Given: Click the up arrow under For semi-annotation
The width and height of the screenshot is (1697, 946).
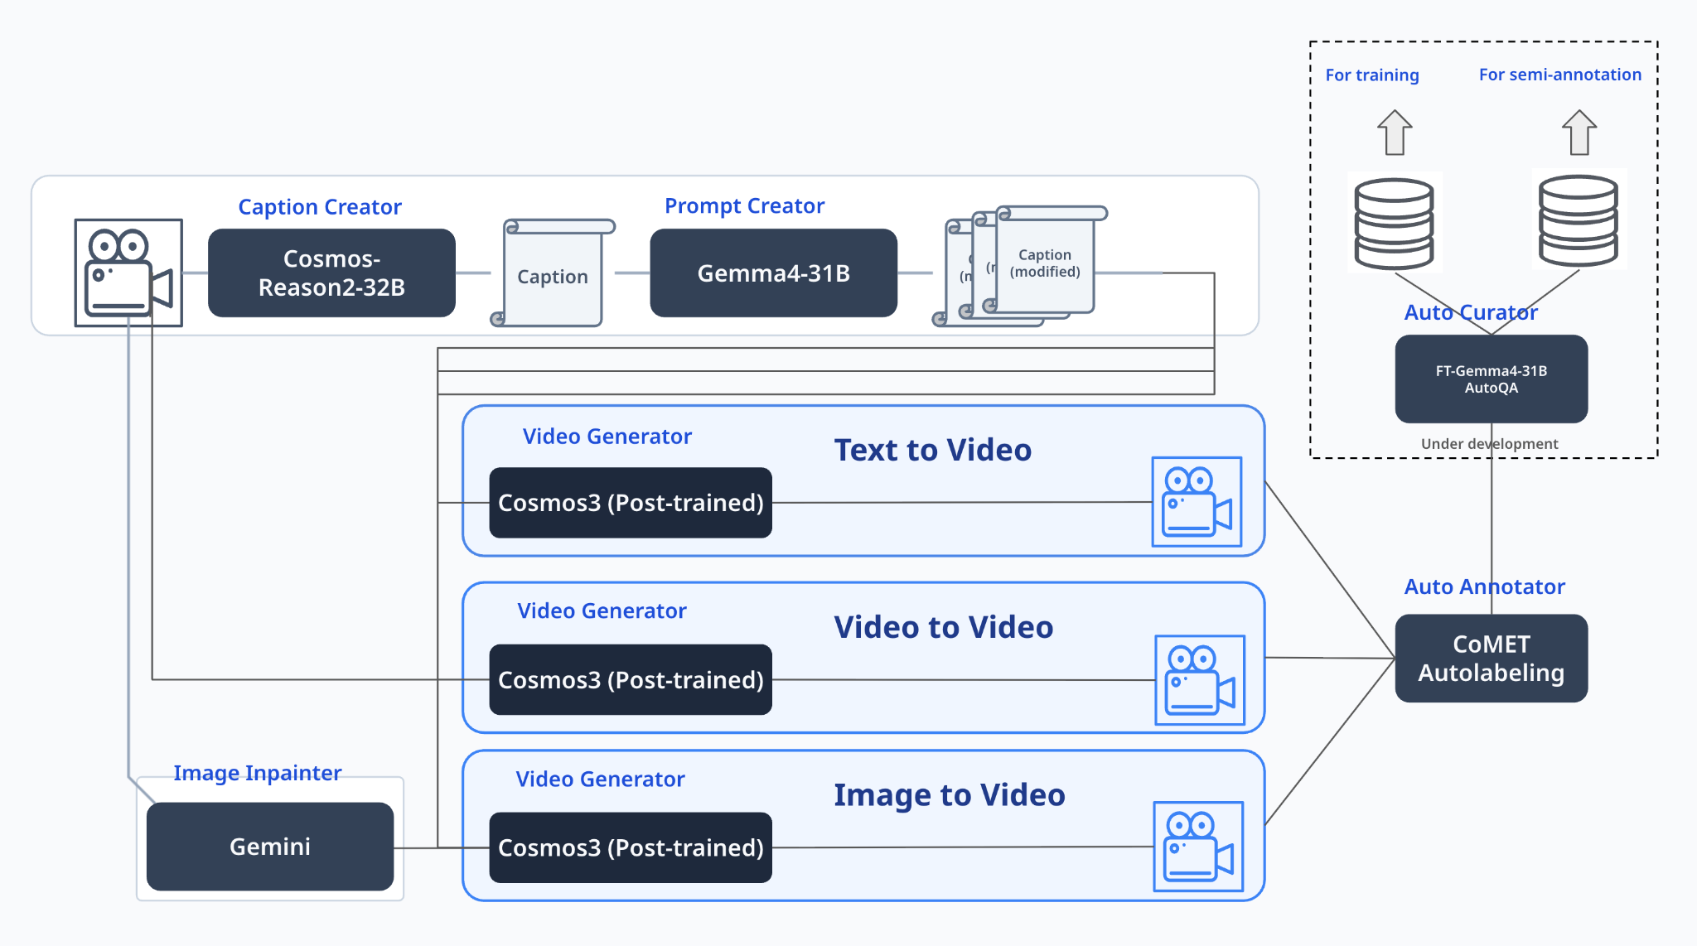Looking at the screenshot, I should pos(1579,133).
